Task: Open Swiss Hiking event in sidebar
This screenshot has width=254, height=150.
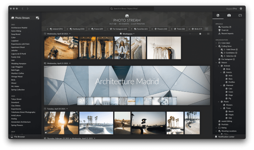Action: tap(16, 31)
